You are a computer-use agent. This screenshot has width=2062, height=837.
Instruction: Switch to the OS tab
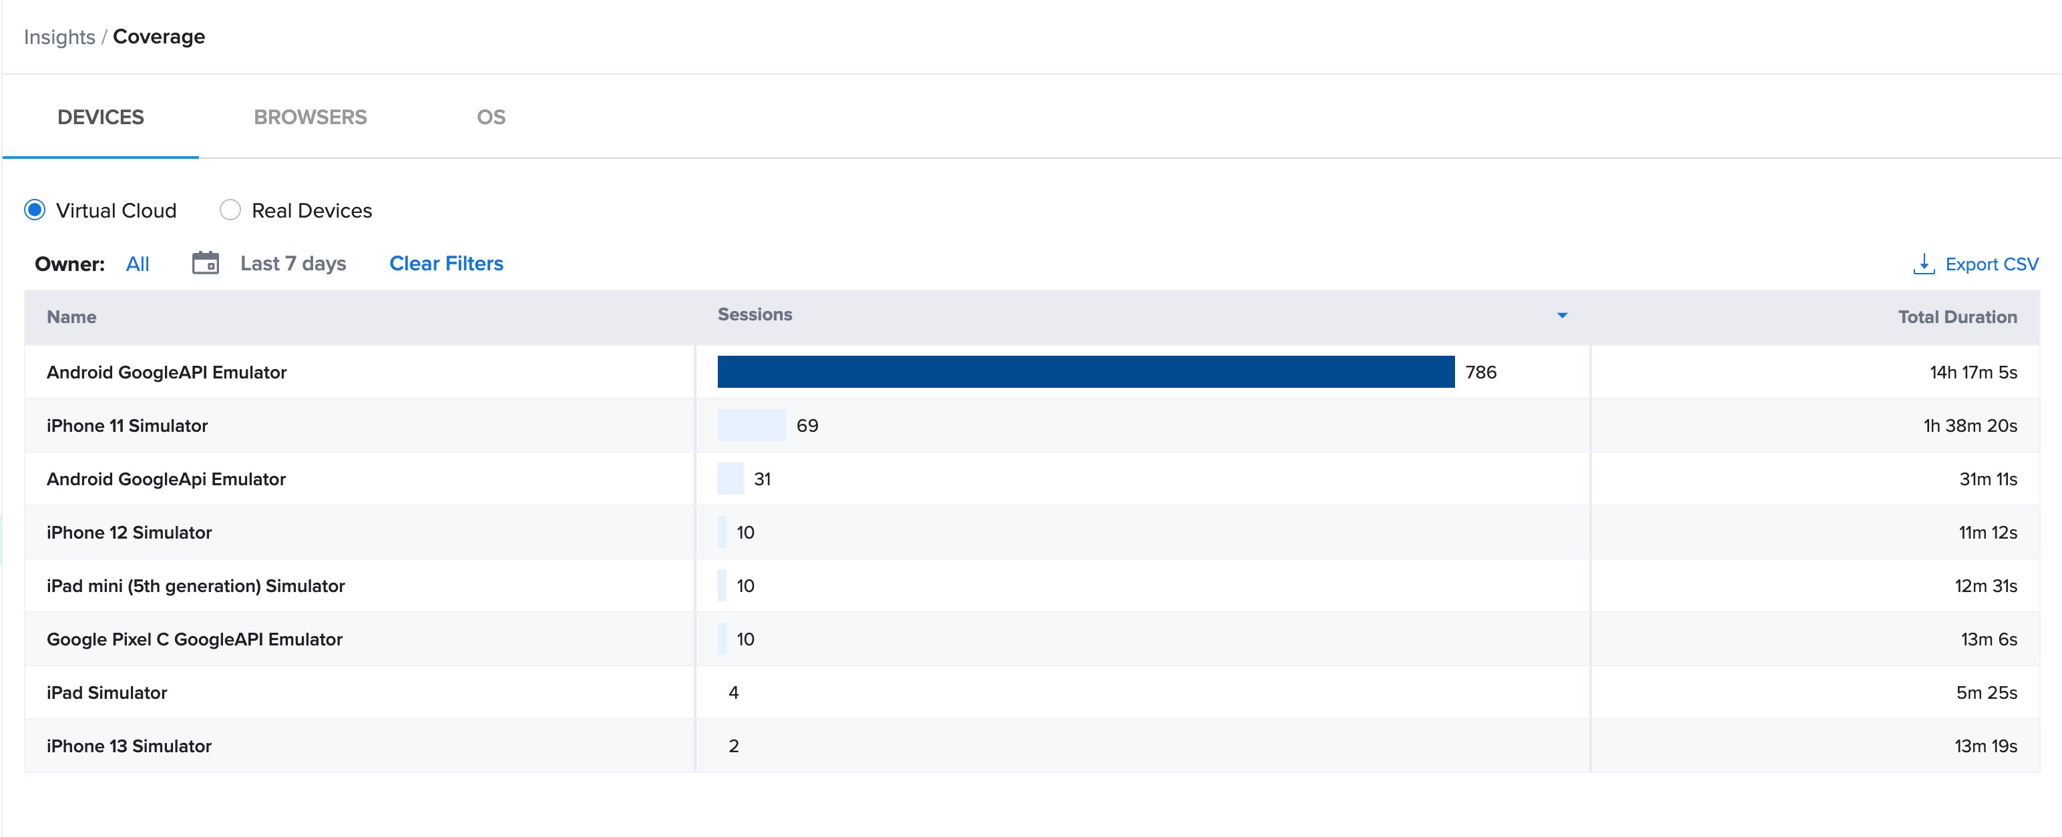click(491, 117)
